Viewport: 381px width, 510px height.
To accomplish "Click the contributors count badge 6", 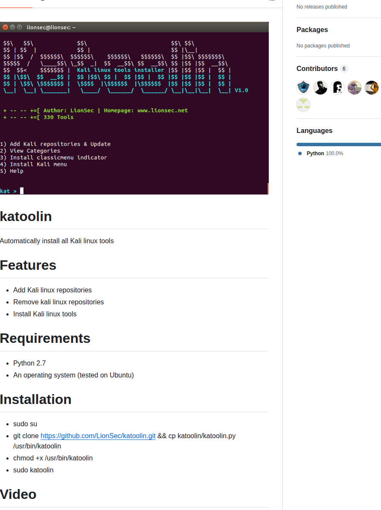I will pyautogui.click(x=344, y=69).
